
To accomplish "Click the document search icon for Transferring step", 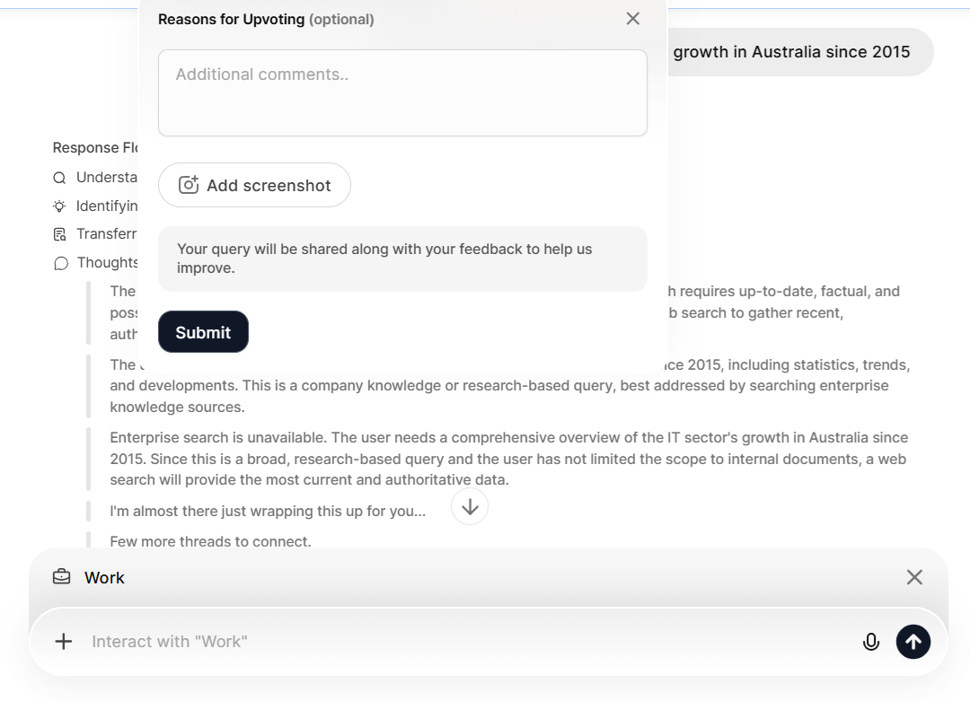I will tap(60, 234).
